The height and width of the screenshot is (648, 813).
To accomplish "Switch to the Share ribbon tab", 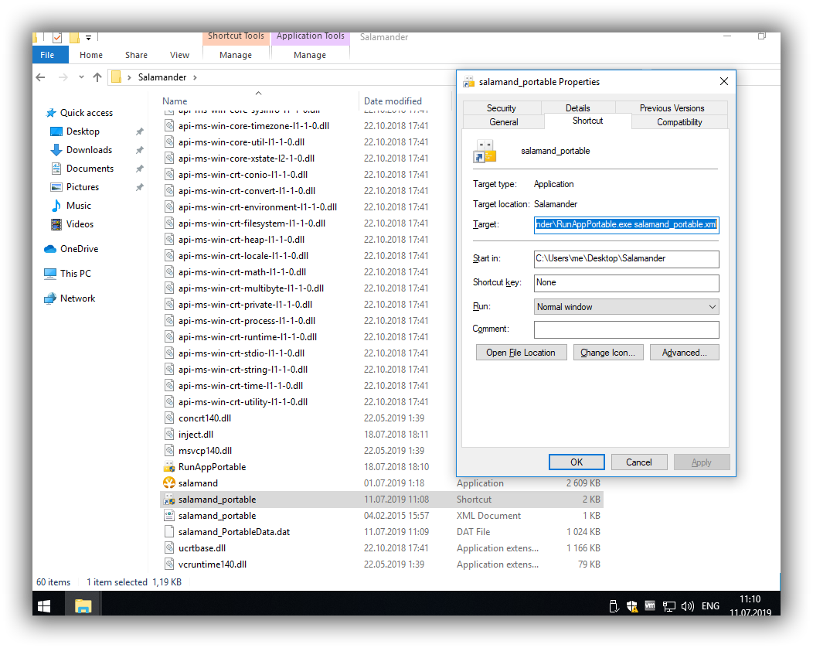I will [x=136, y=55].
